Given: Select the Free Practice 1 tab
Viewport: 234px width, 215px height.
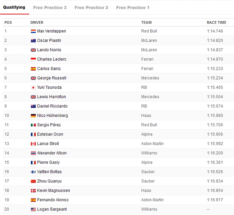Looking at the screenshot, I should point(133,8).
